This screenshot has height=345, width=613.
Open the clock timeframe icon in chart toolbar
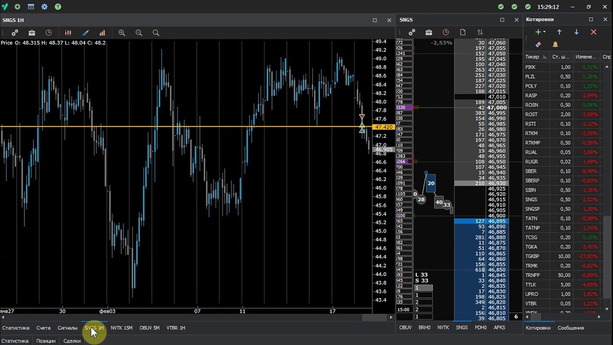coord(49,33)
